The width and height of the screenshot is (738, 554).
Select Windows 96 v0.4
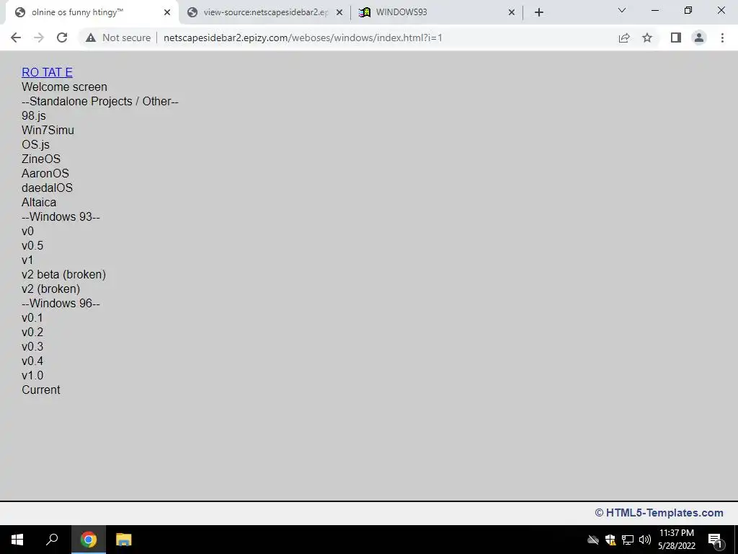pyautogui.click(x=32, y=361)
